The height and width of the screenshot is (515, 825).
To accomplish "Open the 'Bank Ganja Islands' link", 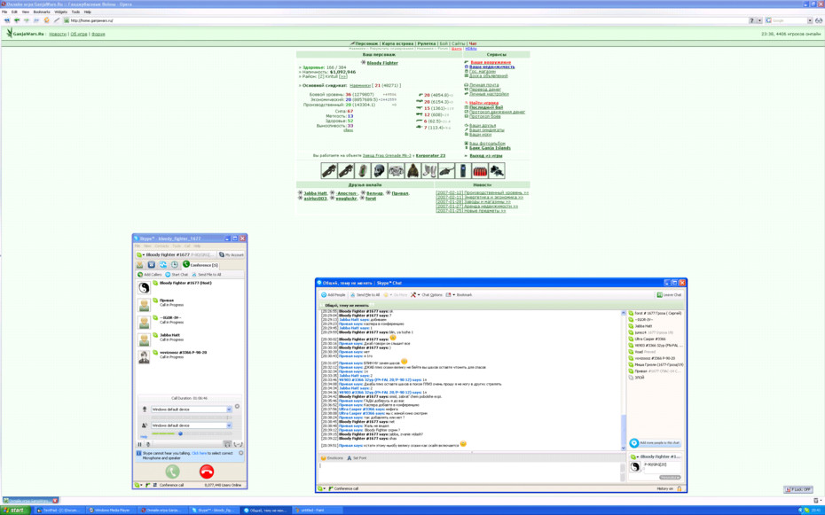I will [490, 148].
